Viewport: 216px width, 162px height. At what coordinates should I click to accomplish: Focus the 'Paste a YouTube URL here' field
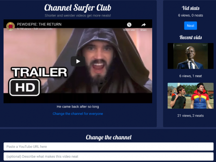pyautogui.click(x=109, y=147)
